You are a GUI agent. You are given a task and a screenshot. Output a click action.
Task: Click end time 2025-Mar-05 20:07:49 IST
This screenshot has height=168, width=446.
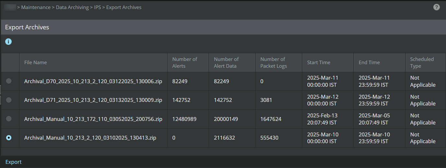tap(374, 119)
